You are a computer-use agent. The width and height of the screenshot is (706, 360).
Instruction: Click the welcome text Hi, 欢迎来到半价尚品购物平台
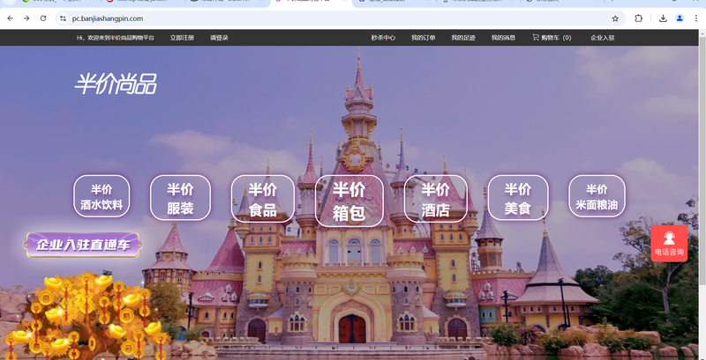coord(116,38)
